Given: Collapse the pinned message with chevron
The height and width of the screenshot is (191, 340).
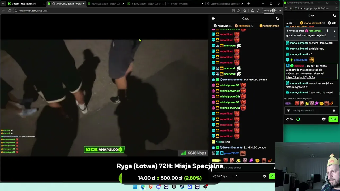Looking at the screenshot, I should 334,36.
